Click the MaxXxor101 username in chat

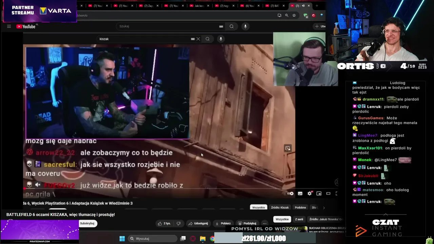point(371,148)
